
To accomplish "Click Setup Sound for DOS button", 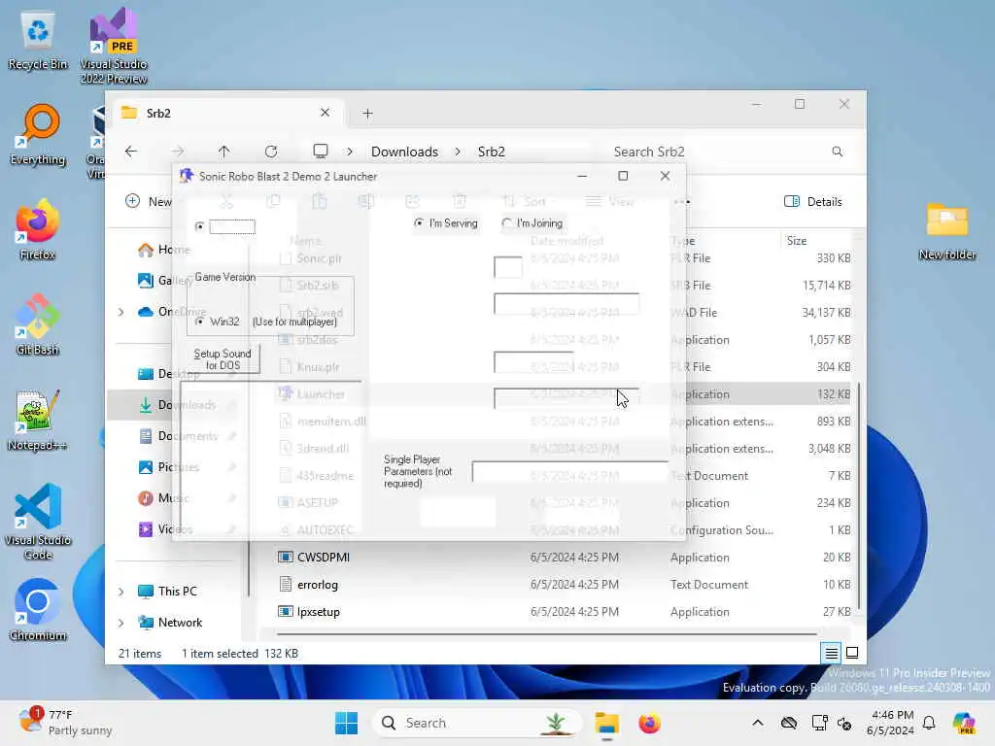I will pyautogui.click(x=223, y=359).
